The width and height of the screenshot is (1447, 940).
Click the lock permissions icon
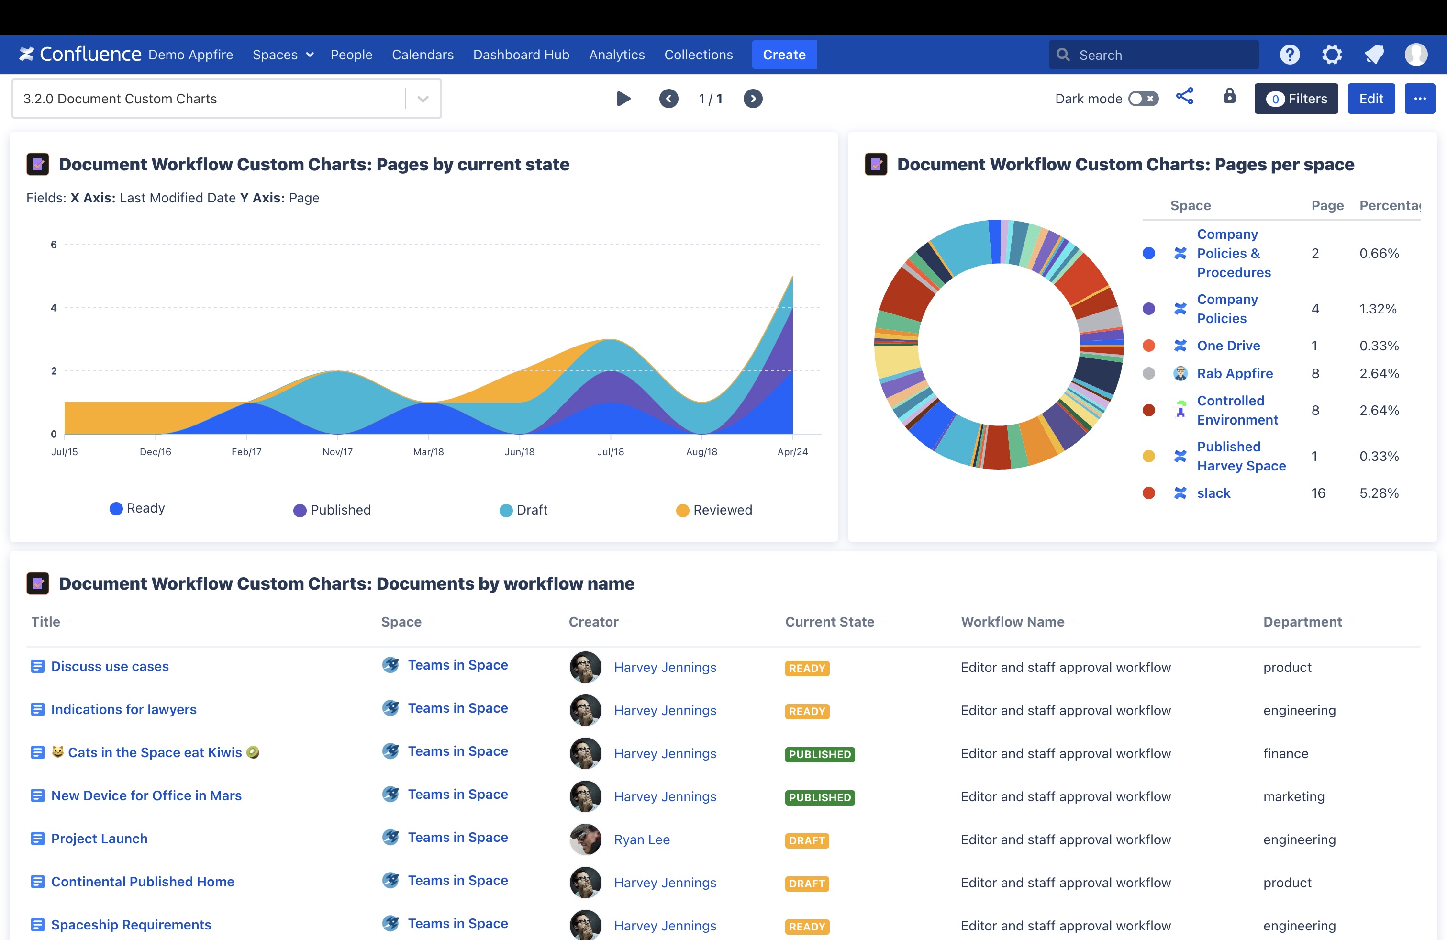(x=1229, y=97)
